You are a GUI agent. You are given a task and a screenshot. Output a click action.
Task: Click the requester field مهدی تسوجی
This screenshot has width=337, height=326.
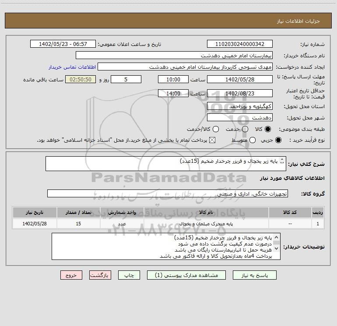185,67
